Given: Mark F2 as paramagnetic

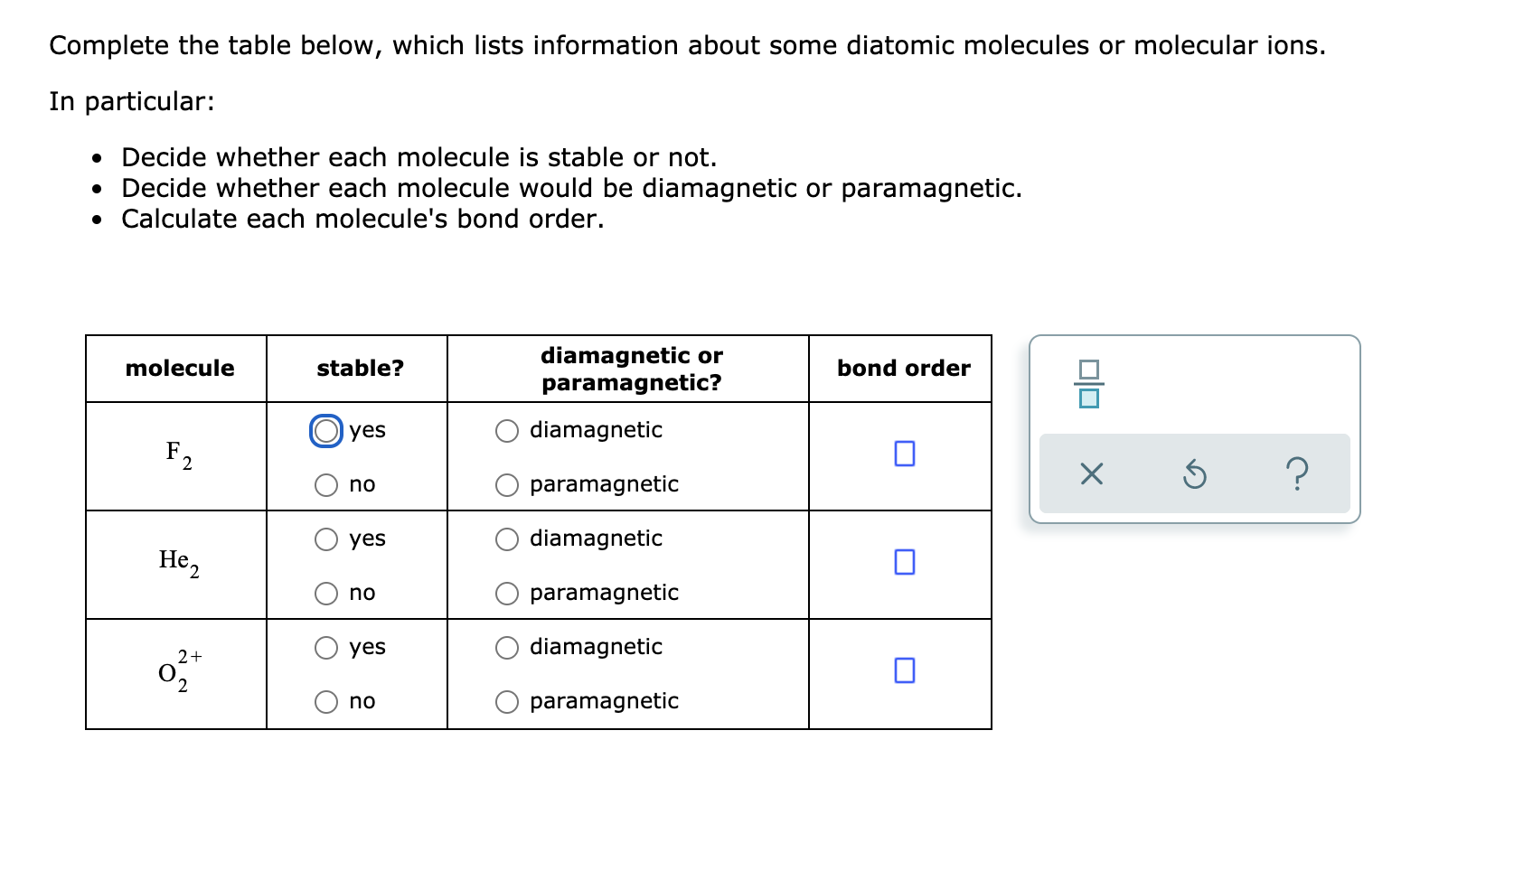Looking at the screenshot, I should (507, 485).
